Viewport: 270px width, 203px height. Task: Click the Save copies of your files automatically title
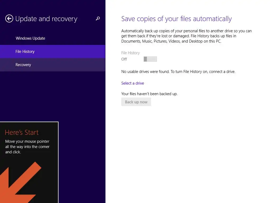(176, 19)
